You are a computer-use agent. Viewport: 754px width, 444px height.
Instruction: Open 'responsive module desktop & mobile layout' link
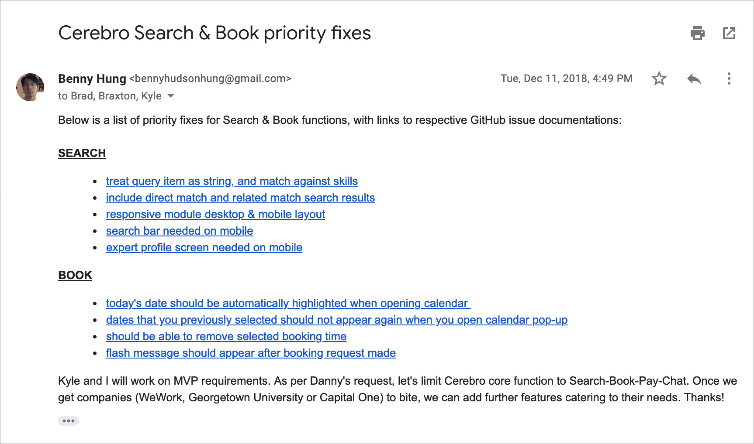pos(215,214)
